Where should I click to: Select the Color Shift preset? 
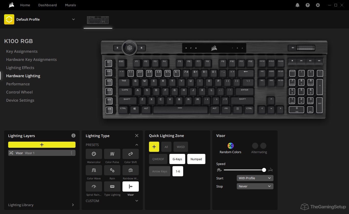click(131, 154)
